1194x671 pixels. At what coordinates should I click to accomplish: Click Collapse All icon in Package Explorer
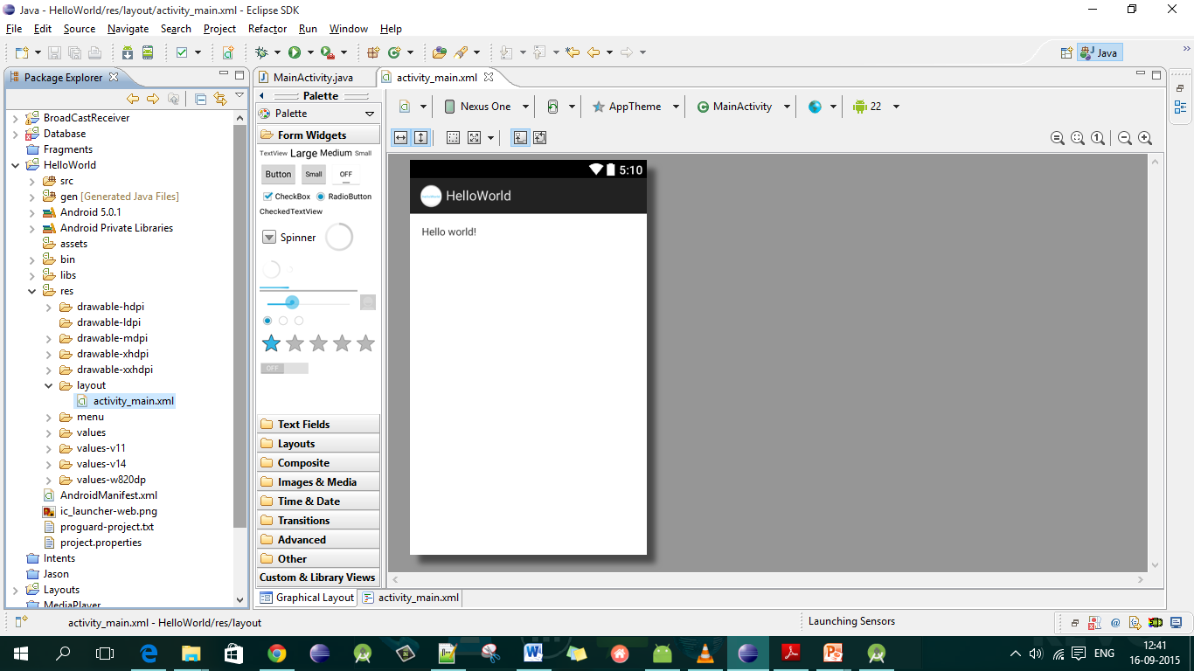[200, 99]
